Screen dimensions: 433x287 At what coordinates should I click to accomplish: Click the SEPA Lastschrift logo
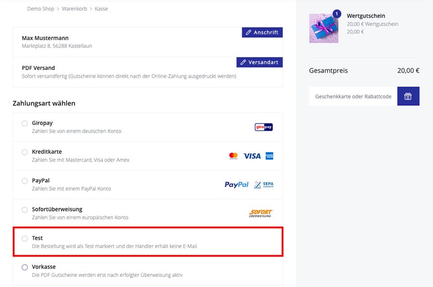point(264,184)
